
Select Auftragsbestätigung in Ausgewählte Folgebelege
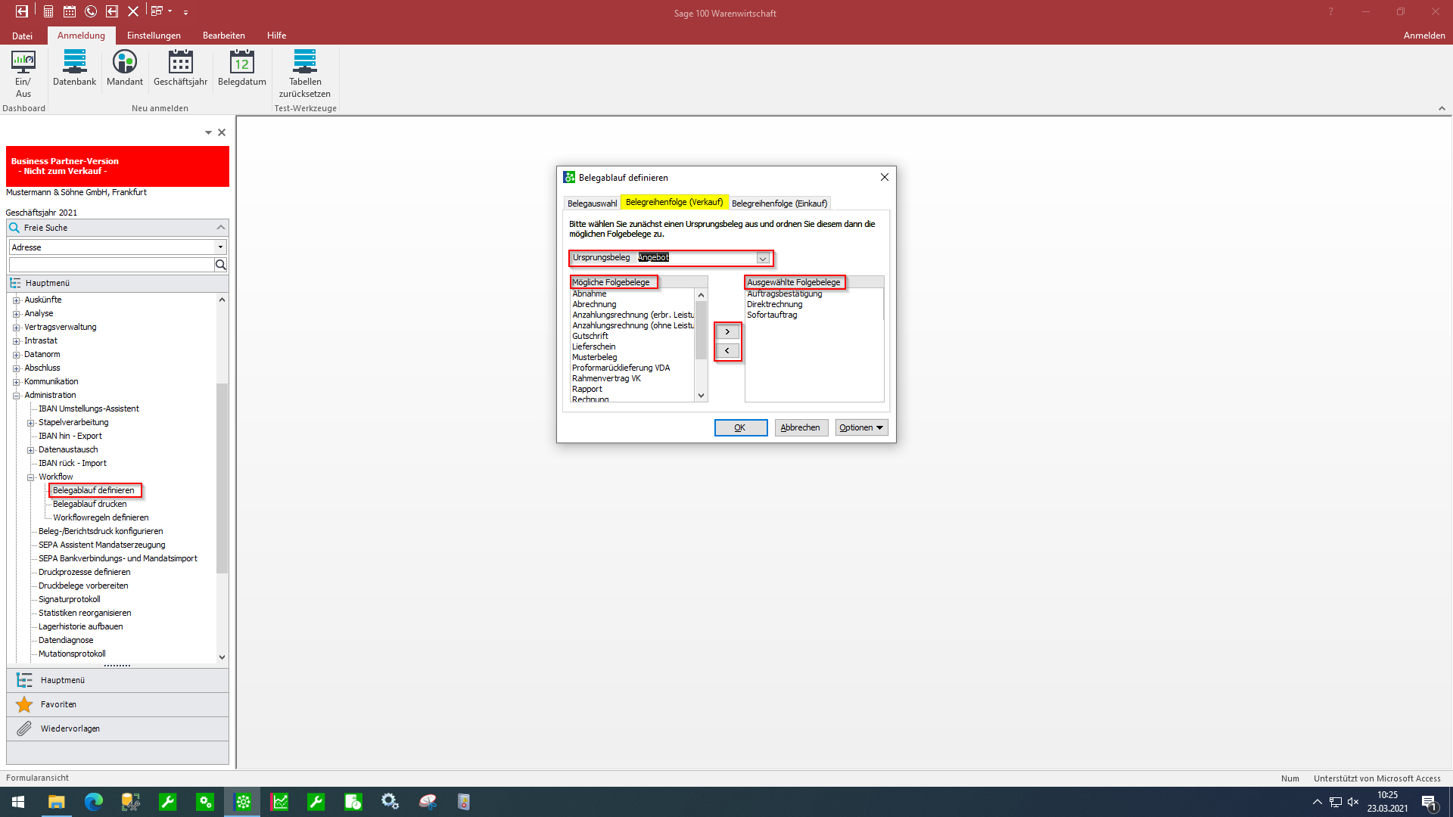pyautogui.click(x=785, y=294)
